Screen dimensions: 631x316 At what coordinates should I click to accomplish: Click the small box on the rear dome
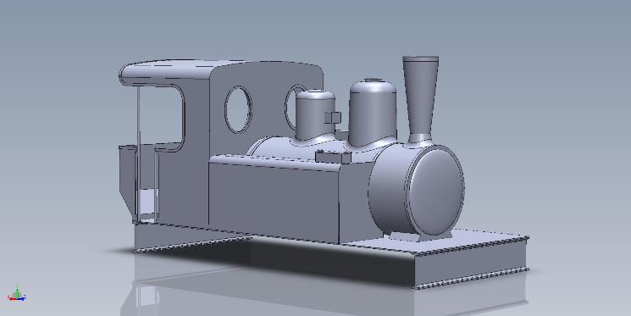click(x=333, y=118)
